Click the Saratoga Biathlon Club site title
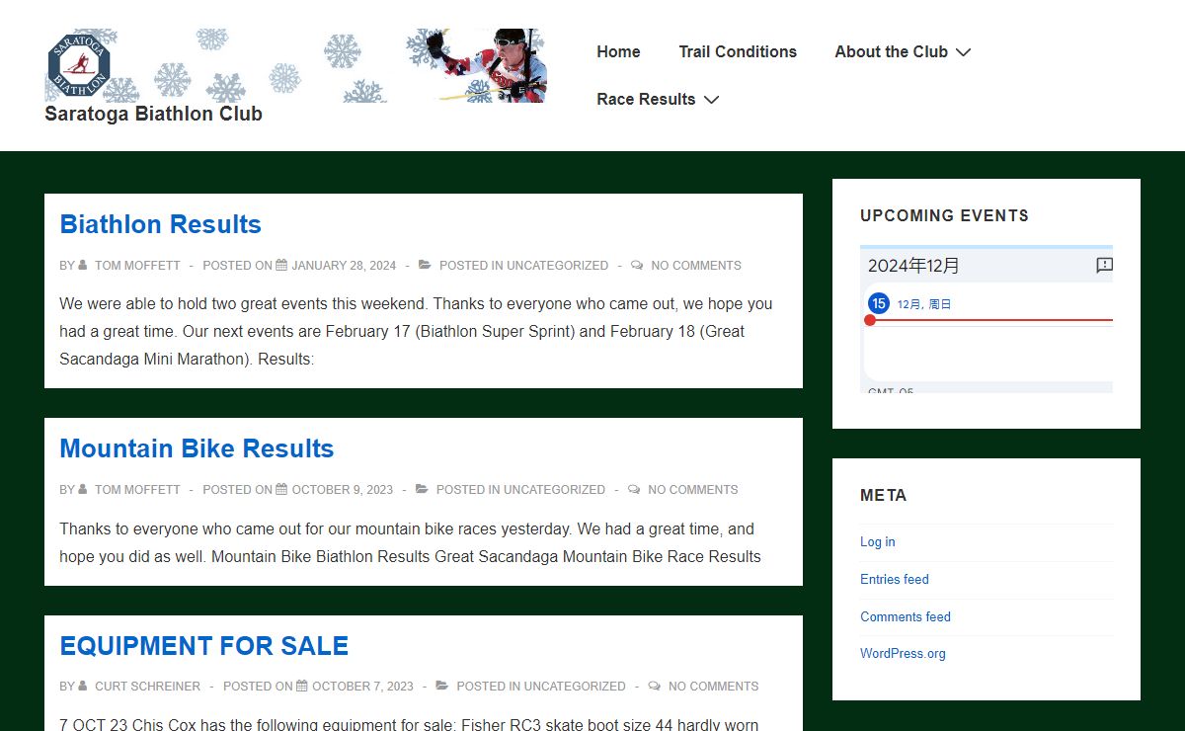The height and width of the screenshot is (731, 1185). pos(153,114)
